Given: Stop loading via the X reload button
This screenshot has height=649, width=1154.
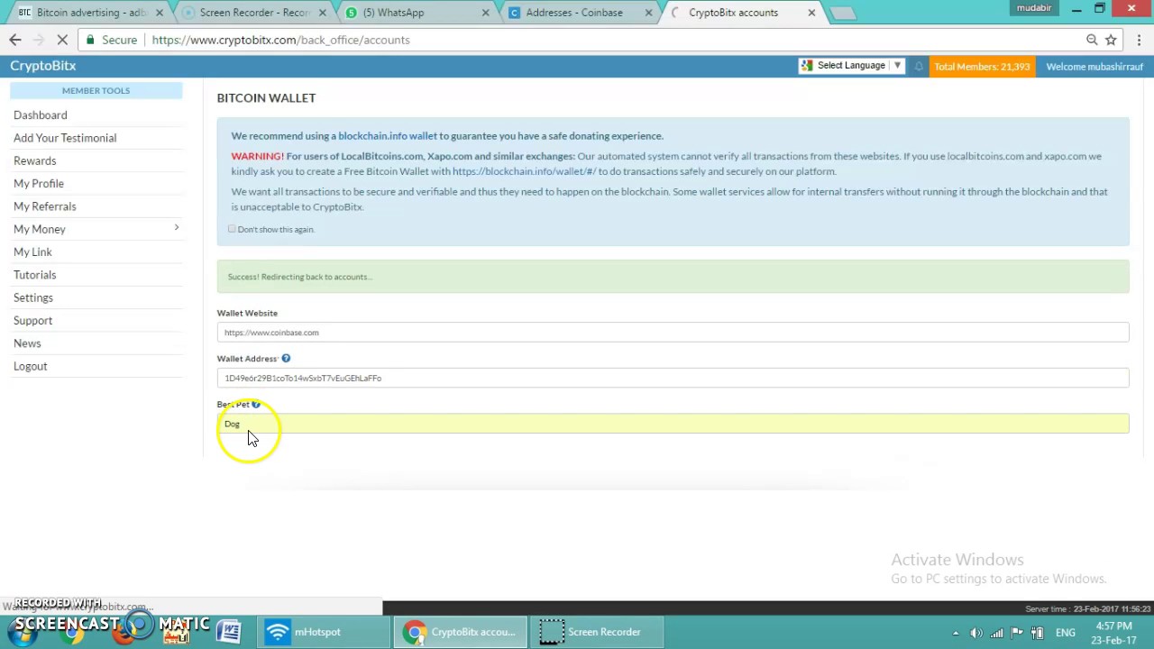Looking at the screenshot, I should click(x=61, y=40).
